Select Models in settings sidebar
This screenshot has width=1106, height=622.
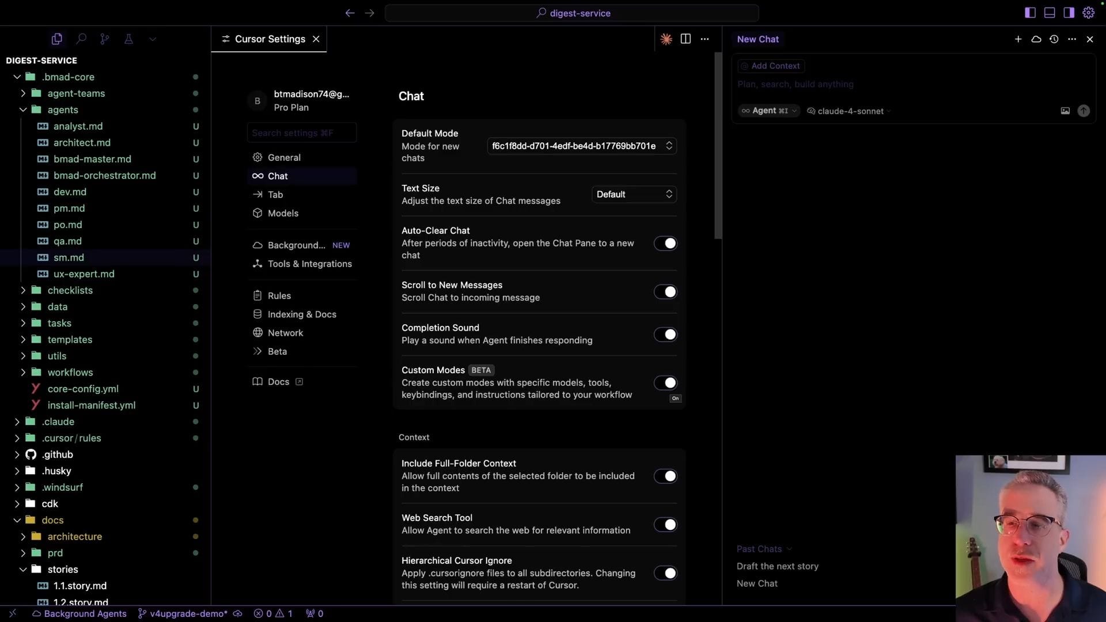coord(283,213)
